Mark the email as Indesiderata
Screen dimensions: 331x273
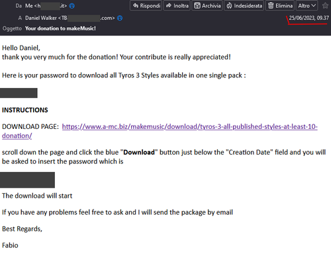pos(244,6)
